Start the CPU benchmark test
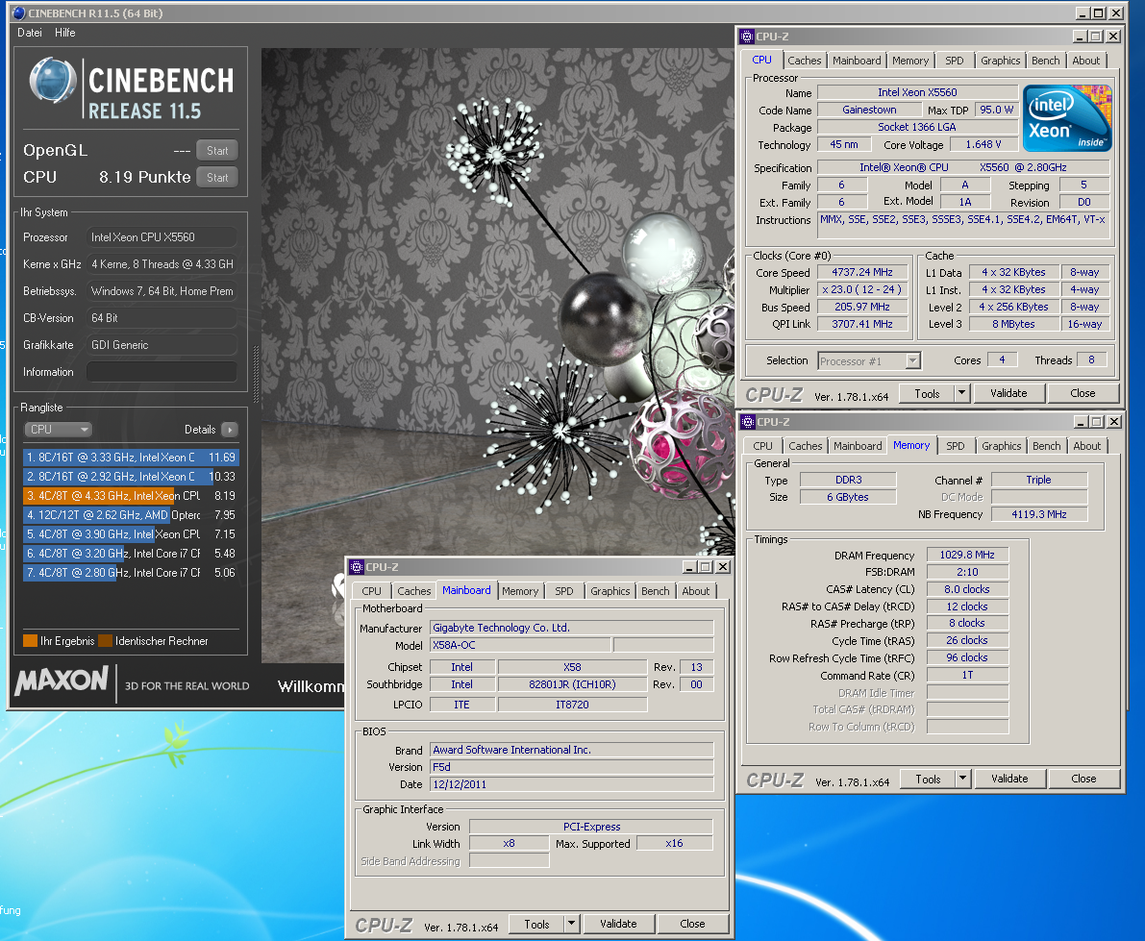Viewport: 1145px width, 941px height. [217, 178]
